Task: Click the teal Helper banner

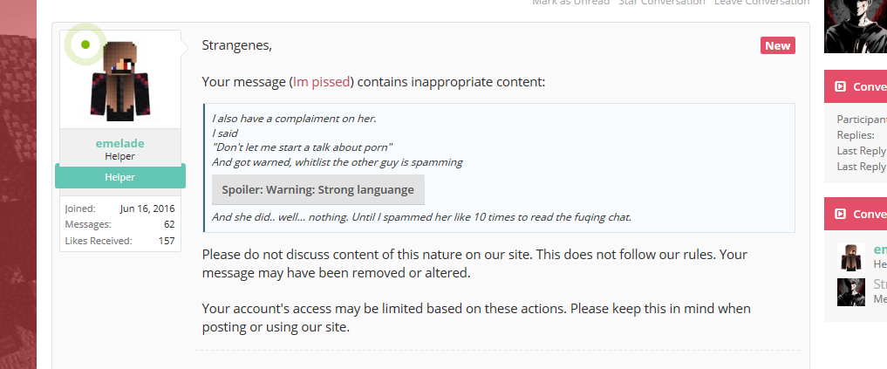Action: click(x=120, y=176)
